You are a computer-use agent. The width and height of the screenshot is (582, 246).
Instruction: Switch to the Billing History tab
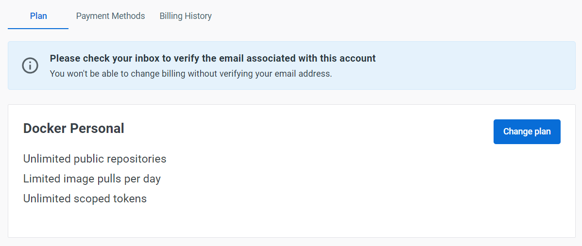pyautogui.click(x=186, y=16)
